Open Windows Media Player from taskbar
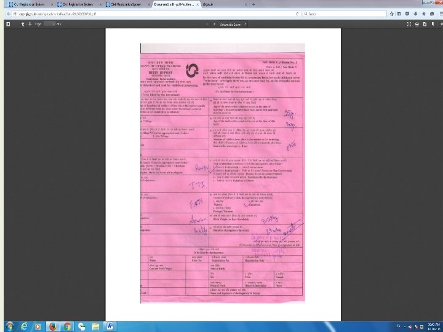 [x=38, y=326]
